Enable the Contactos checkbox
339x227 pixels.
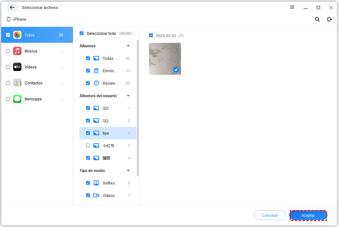point(8,83)
